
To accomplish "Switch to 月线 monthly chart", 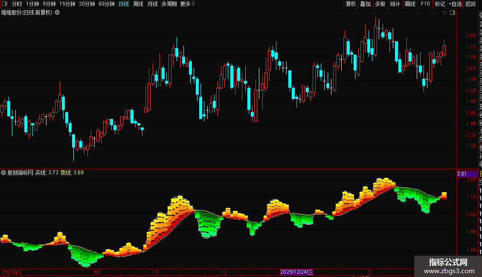I will coord(152,4).
